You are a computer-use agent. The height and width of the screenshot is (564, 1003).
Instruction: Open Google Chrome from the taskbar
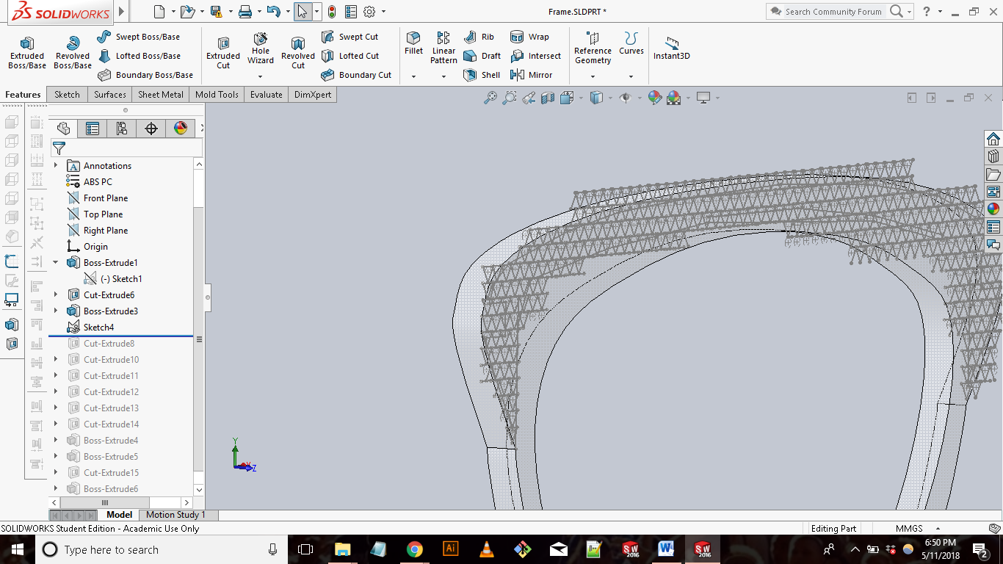[x=415, y=549]
